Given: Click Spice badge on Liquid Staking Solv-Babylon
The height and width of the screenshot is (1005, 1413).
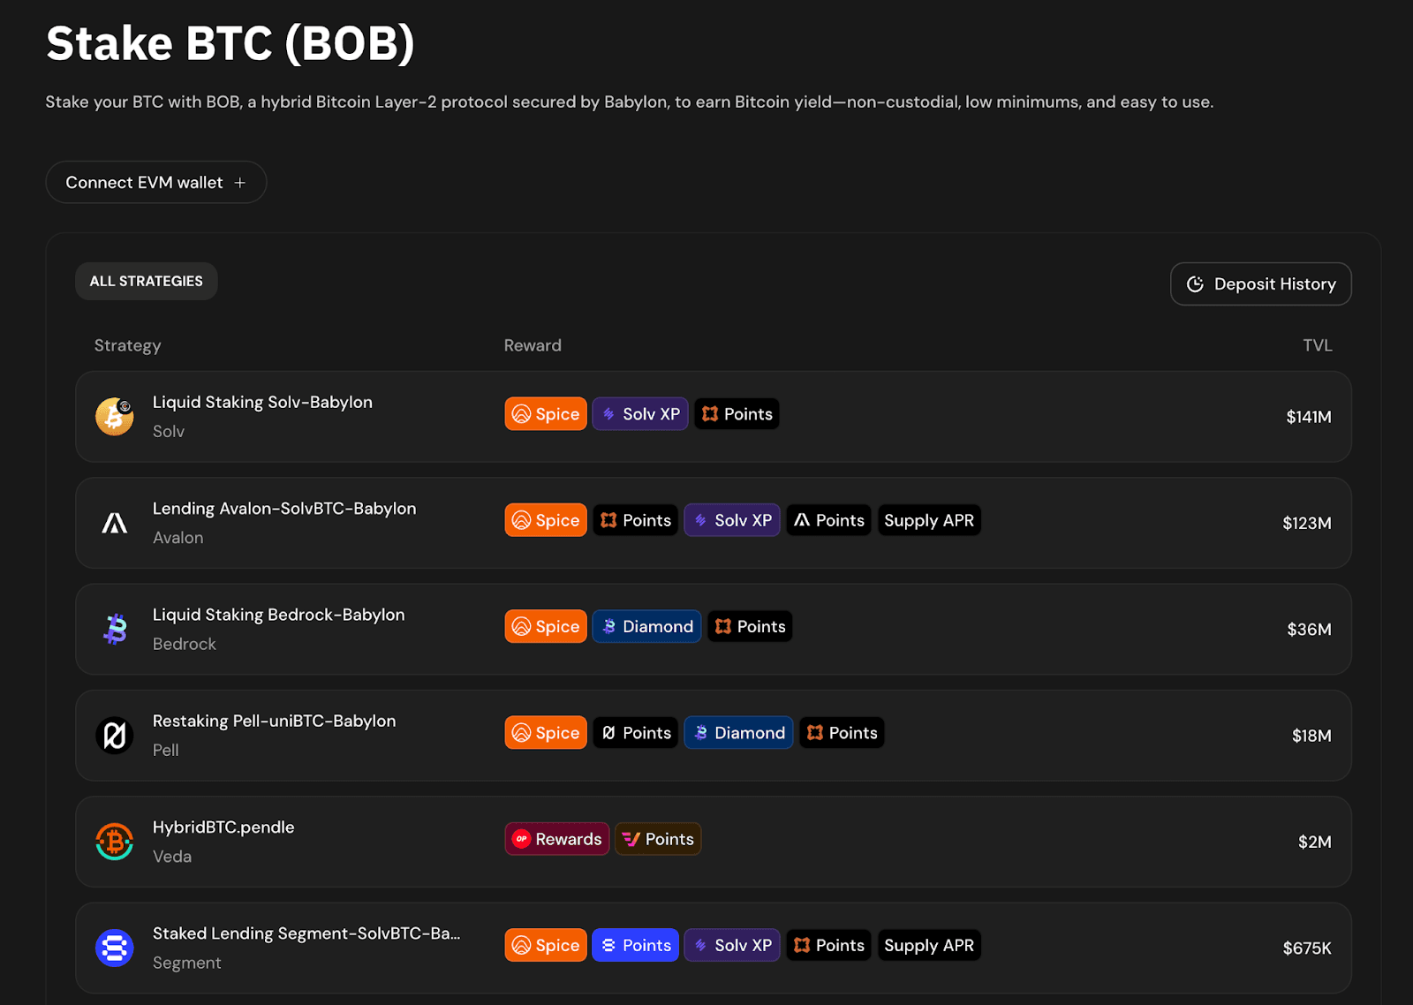Looking at the screenshot, I should 546,414.
